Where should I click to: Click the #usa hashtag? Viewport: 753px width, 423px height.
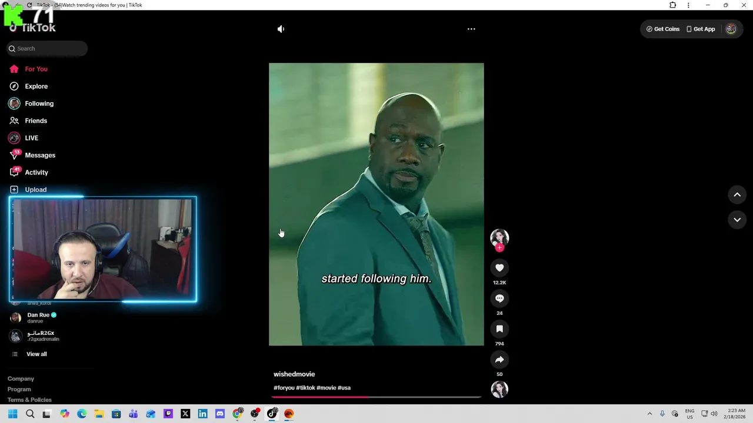tap(344, 388)
